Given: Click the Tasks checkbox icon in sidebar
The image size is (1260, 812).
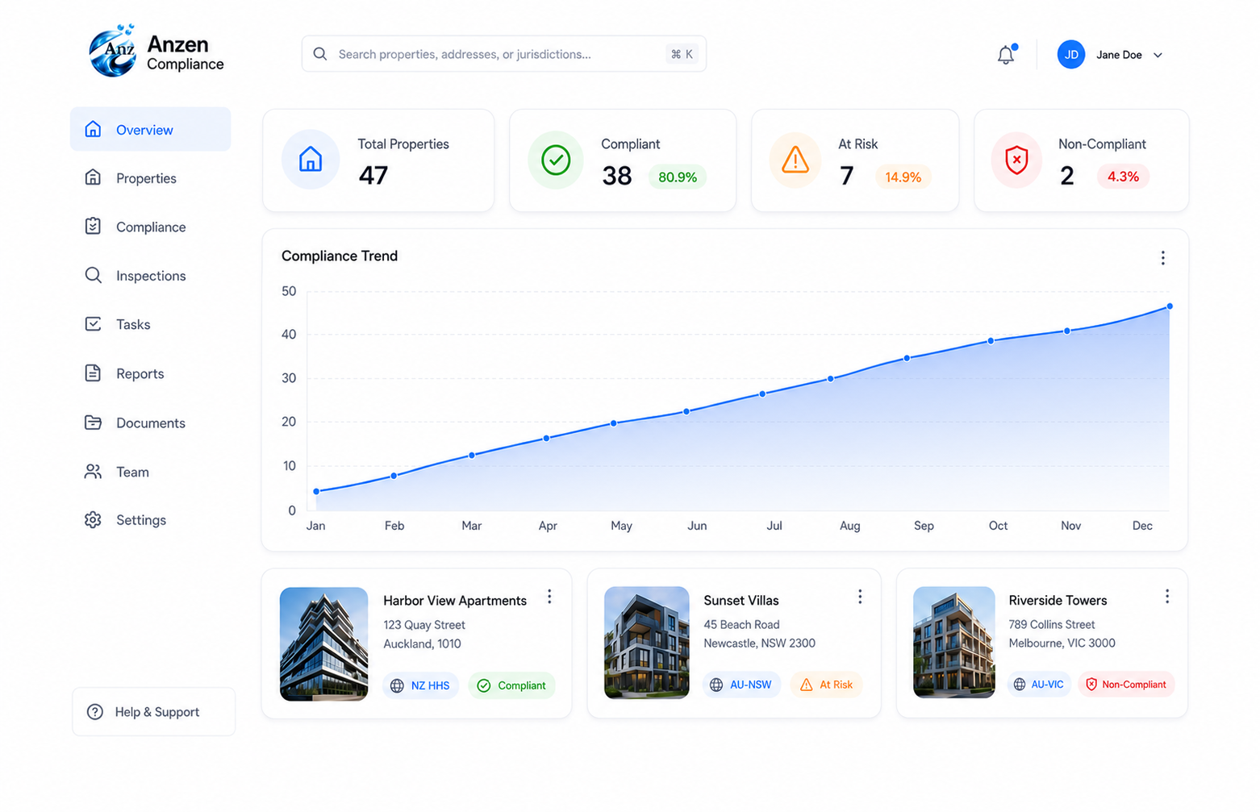Looking at the screenshot, I should 93,324.
